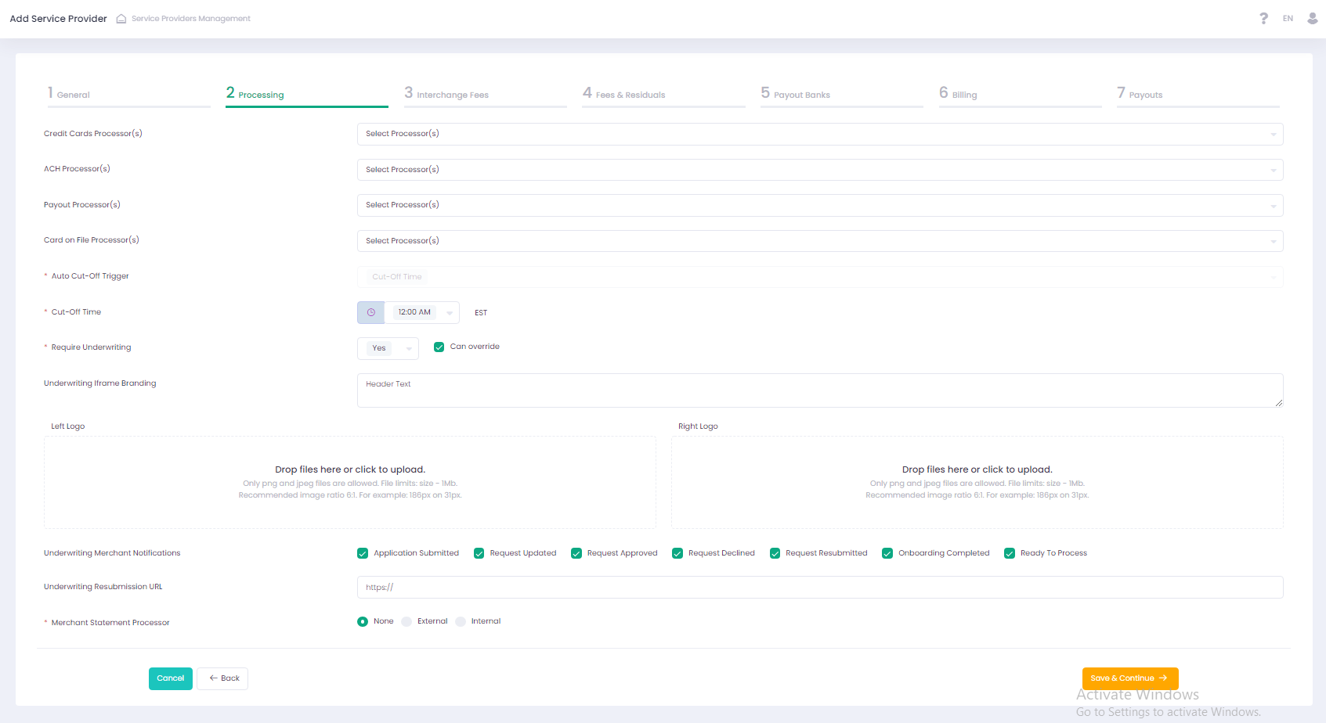Toggle the Request Declined checkbox
The height and width of the screenshot is (723, 1326).
click(x=677, y=553)
